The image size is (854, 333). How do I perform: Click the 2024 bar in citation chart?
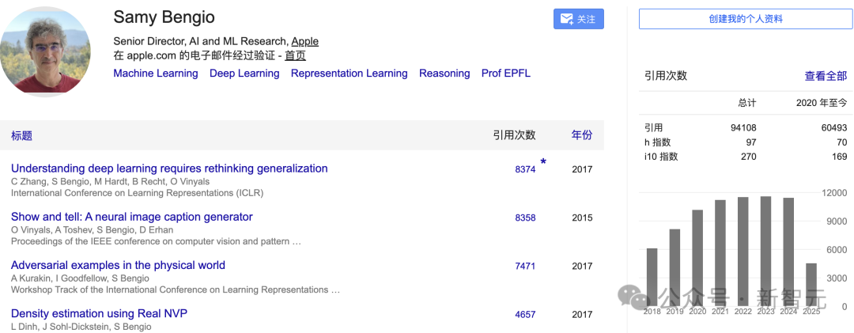788,252
